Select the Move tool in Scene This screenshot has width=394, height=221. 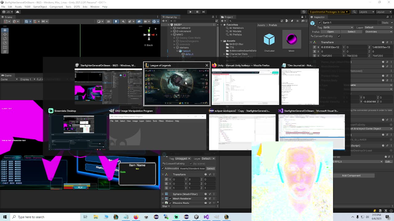click(x=5, y=34)
